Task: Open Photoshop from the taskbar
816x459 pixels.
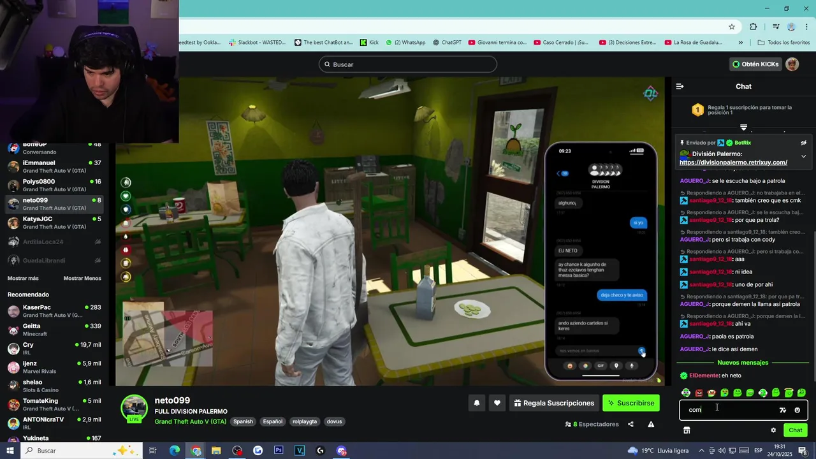Action: click(279, 451)
